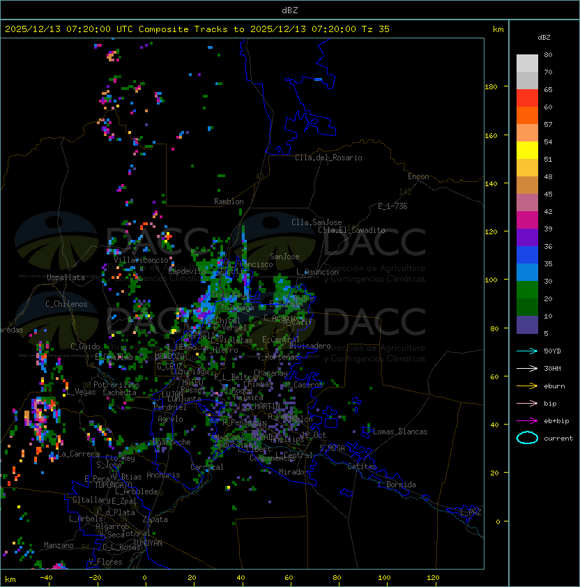Select the yellow eburn arrow legend icon
The image size is (580, 587).
(x=527, y=386)
